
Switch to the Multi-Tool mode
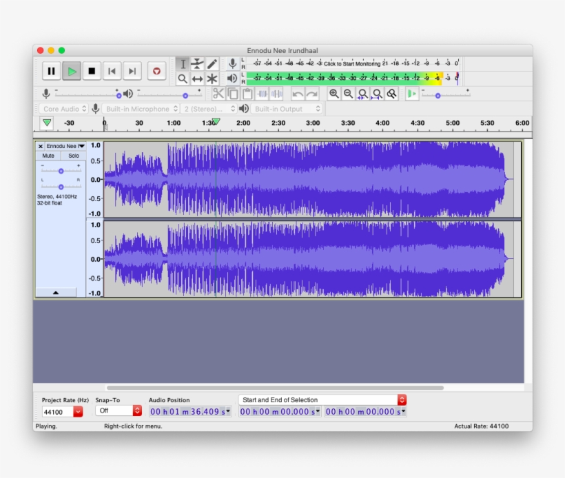(212, 78)
